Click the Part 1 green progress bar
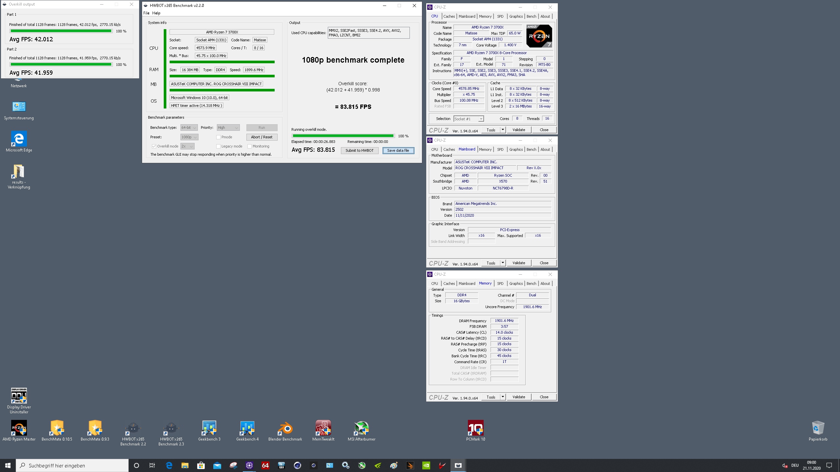The image size is (840, 472). tap(61, 31)
